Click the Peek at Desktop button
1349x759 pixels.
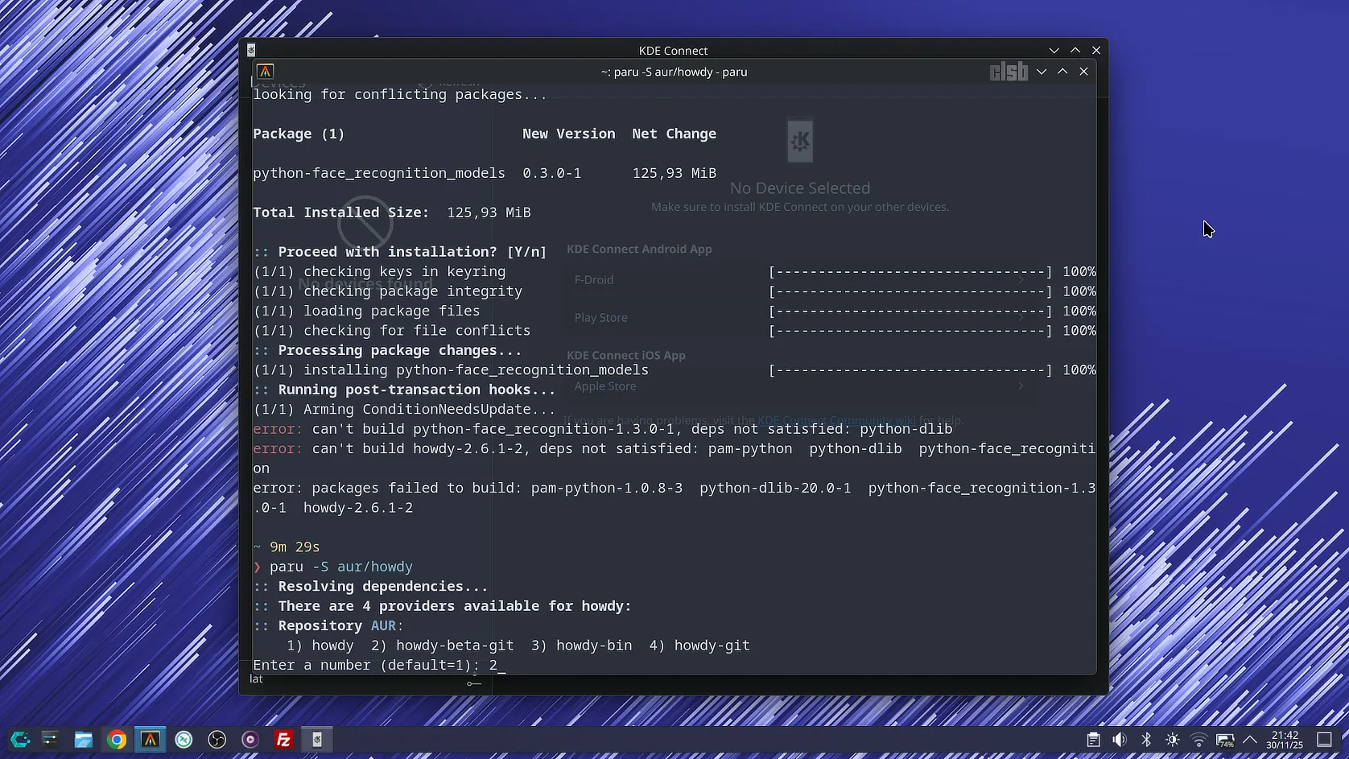1325,740
